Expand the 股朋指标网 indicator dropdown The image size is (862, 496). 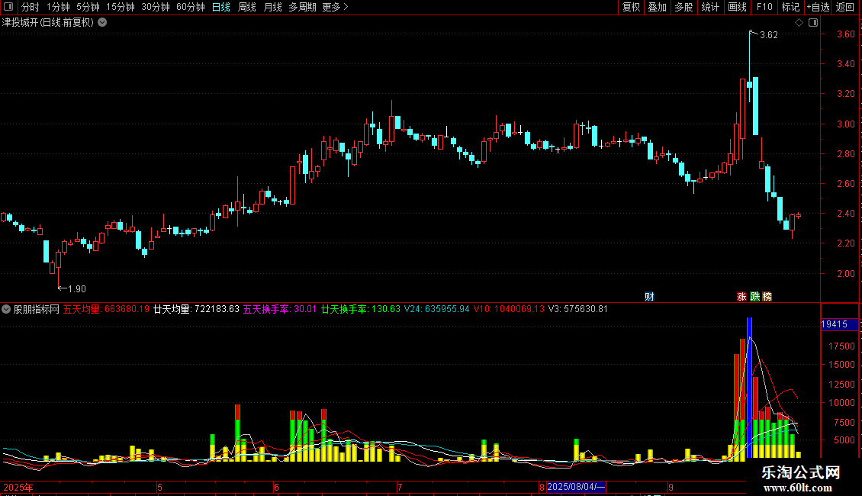[x=6, y=309]
